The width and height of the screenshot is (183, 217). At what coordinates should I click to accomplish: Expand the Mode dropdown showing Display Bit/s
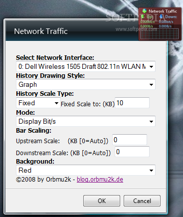86,121
